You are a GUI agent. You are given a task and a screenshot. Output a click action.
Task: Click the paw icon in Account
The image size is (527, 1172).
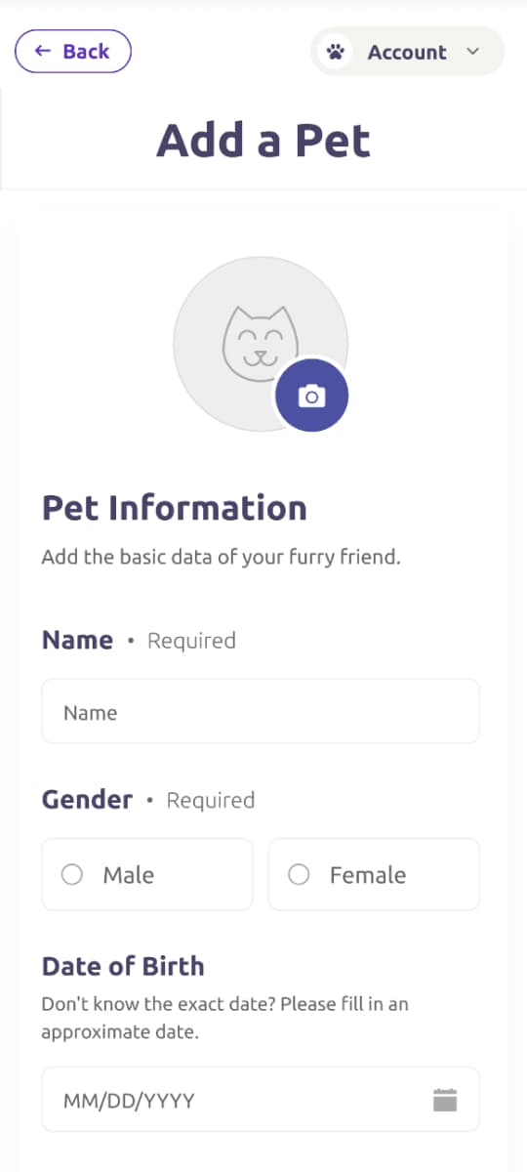[336, 52]
